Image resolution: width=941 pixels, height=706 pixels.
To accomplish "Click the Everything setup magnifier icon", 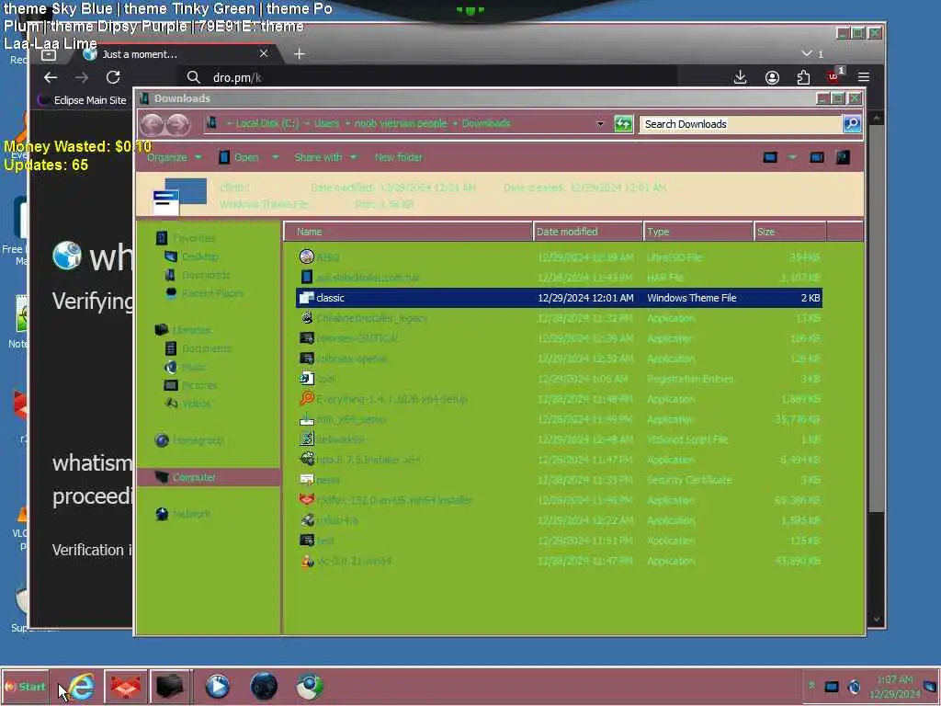I will tap(307, 399).
